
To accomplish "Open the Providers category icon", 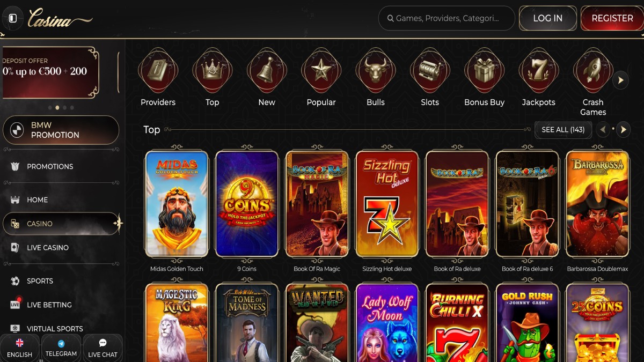I will (158, 71).
